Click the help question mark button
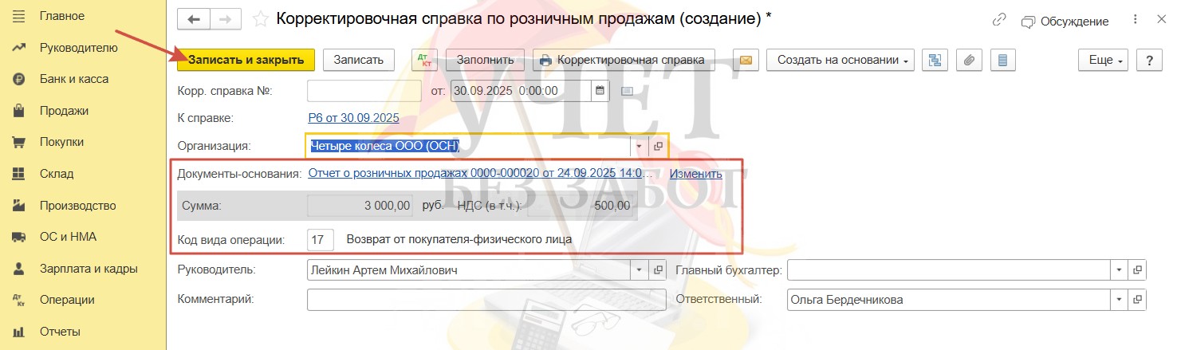The height and width of the screenshot is (350, 1177). pos(1149,60)
